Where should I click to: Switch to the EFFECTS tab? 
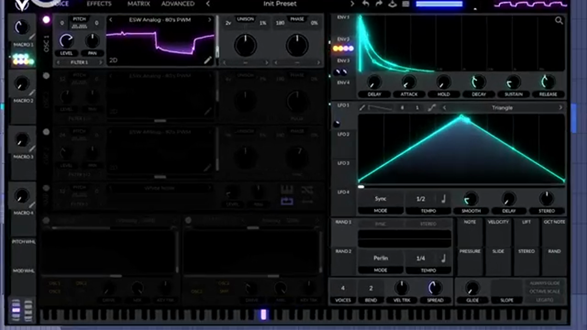[x=99, y=4]
